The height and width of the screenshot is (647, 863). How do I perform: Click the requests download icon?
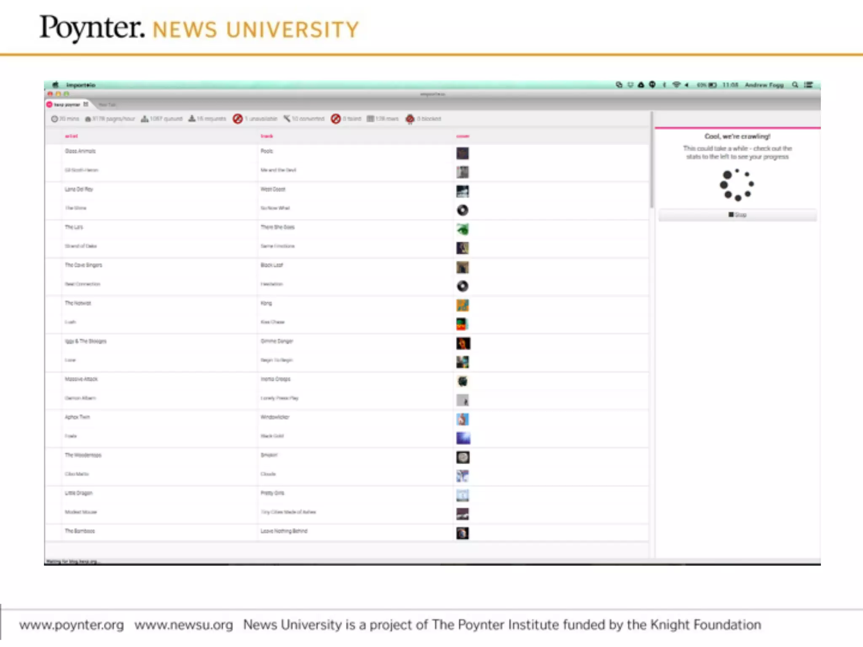tap(192, 119)
